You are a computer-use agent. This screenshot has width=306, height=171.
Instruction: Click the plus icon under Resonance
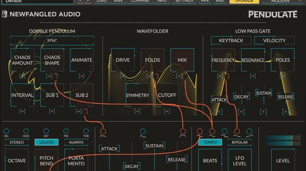coord(253,76)
